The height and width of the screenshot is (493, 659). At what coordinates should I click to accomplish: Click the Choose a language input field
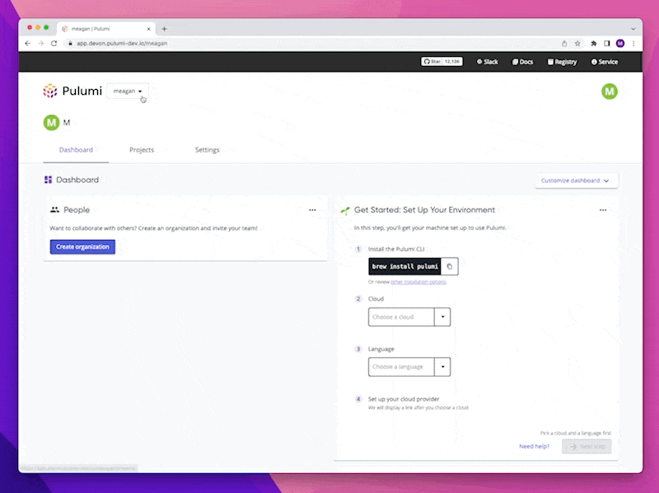(401, 367)
